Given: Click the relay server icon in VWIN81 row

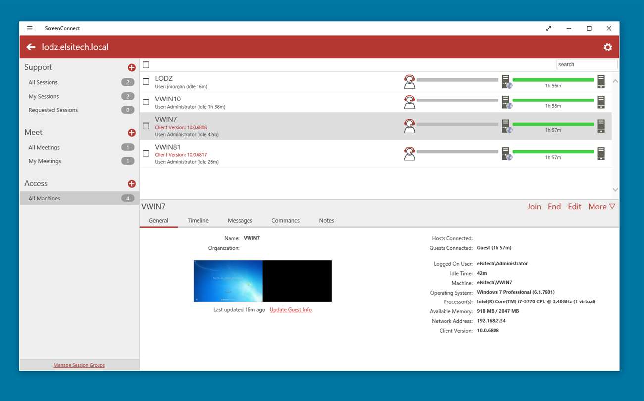Looking at the screenshot, I should pos(506,153).
